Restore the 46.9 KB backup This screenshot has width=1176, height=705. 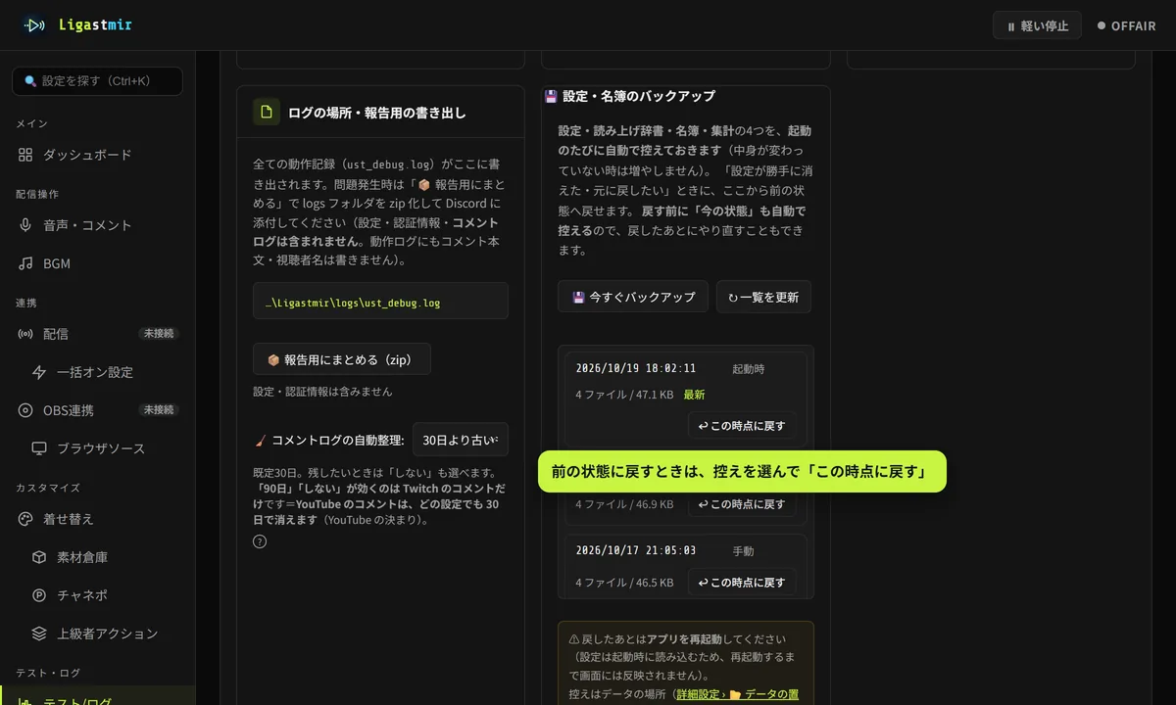(x=742, y=504)
